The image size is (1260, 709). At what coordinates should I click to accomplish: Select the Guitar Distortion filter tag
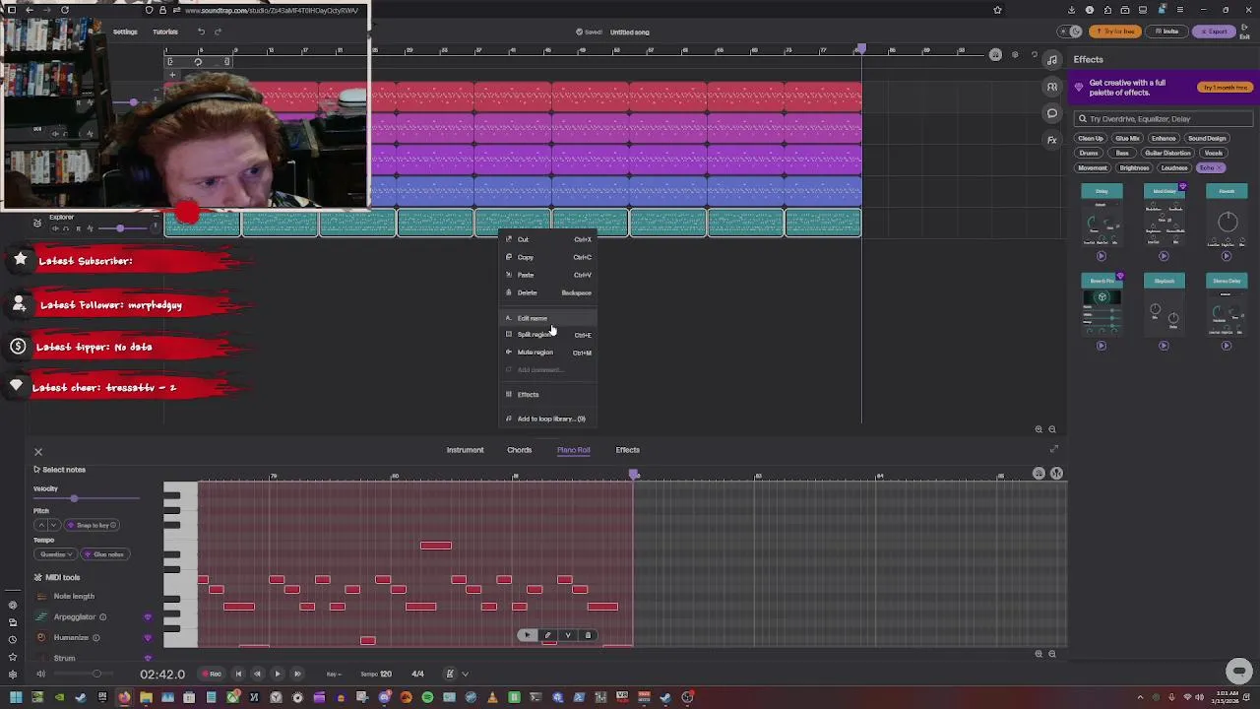click(1167, 154)
